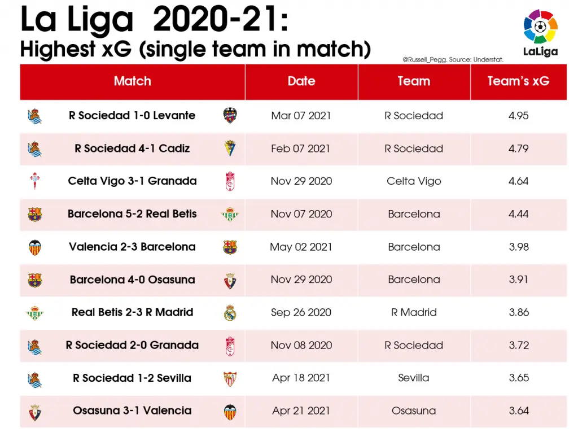Viewport: 578px width, 445px height.
Task: Click Valencia crest in Valencia 2-3 Barcelona row
Action: (35, 247)
